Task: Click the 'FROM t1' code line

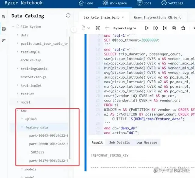Action: click(111, 105)
